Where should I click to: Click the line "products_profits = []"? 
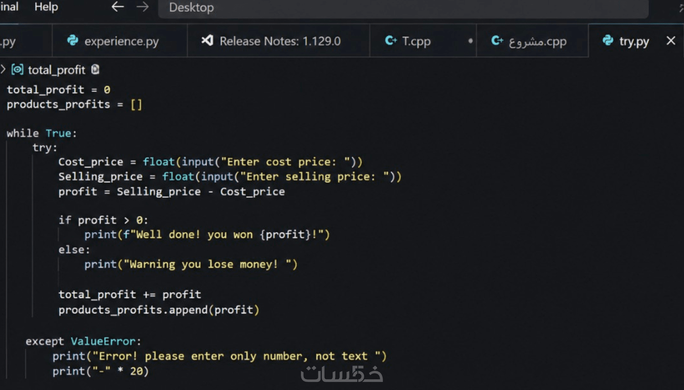click(74, 105)
